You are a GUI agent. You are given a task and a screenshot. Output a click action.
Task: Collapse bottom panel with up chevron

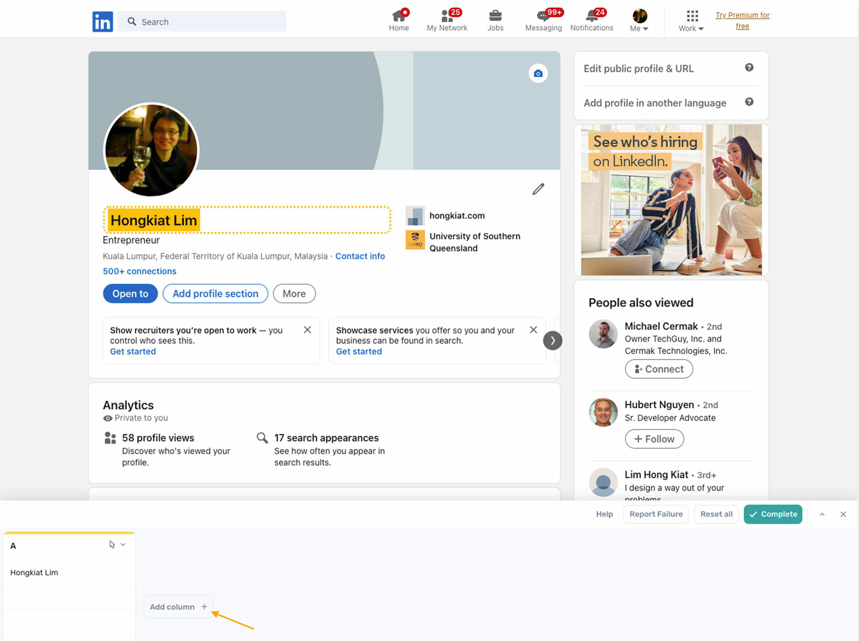pos(822,514)
